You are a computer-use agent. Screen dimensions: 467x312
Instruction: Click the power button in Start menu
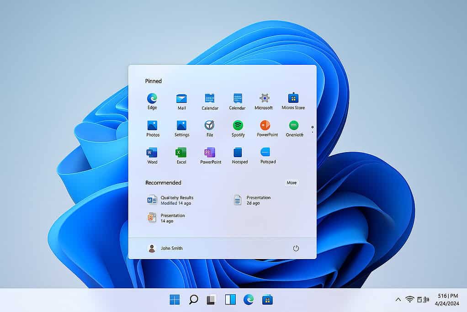(296, 249)
